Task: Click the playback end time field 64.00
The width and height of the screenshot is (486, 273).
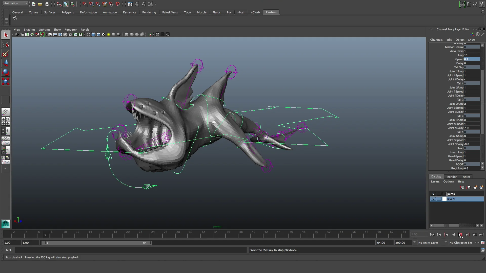Action: [384, 242]
